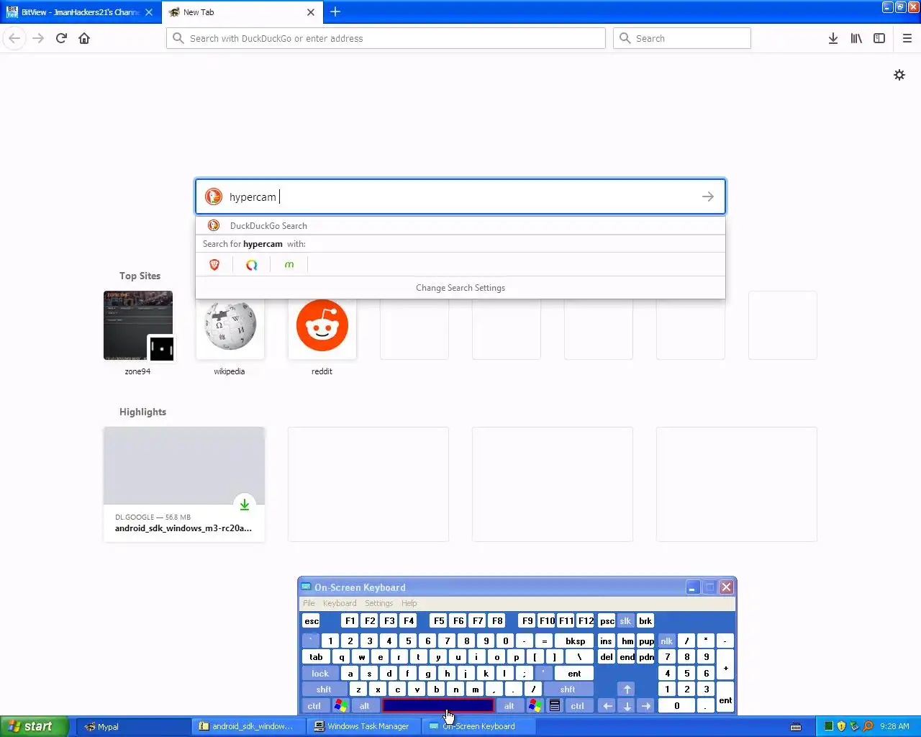Open the browser hamburger menu
Viewport: 921px width, 737px height.
[x=907, y=38]
